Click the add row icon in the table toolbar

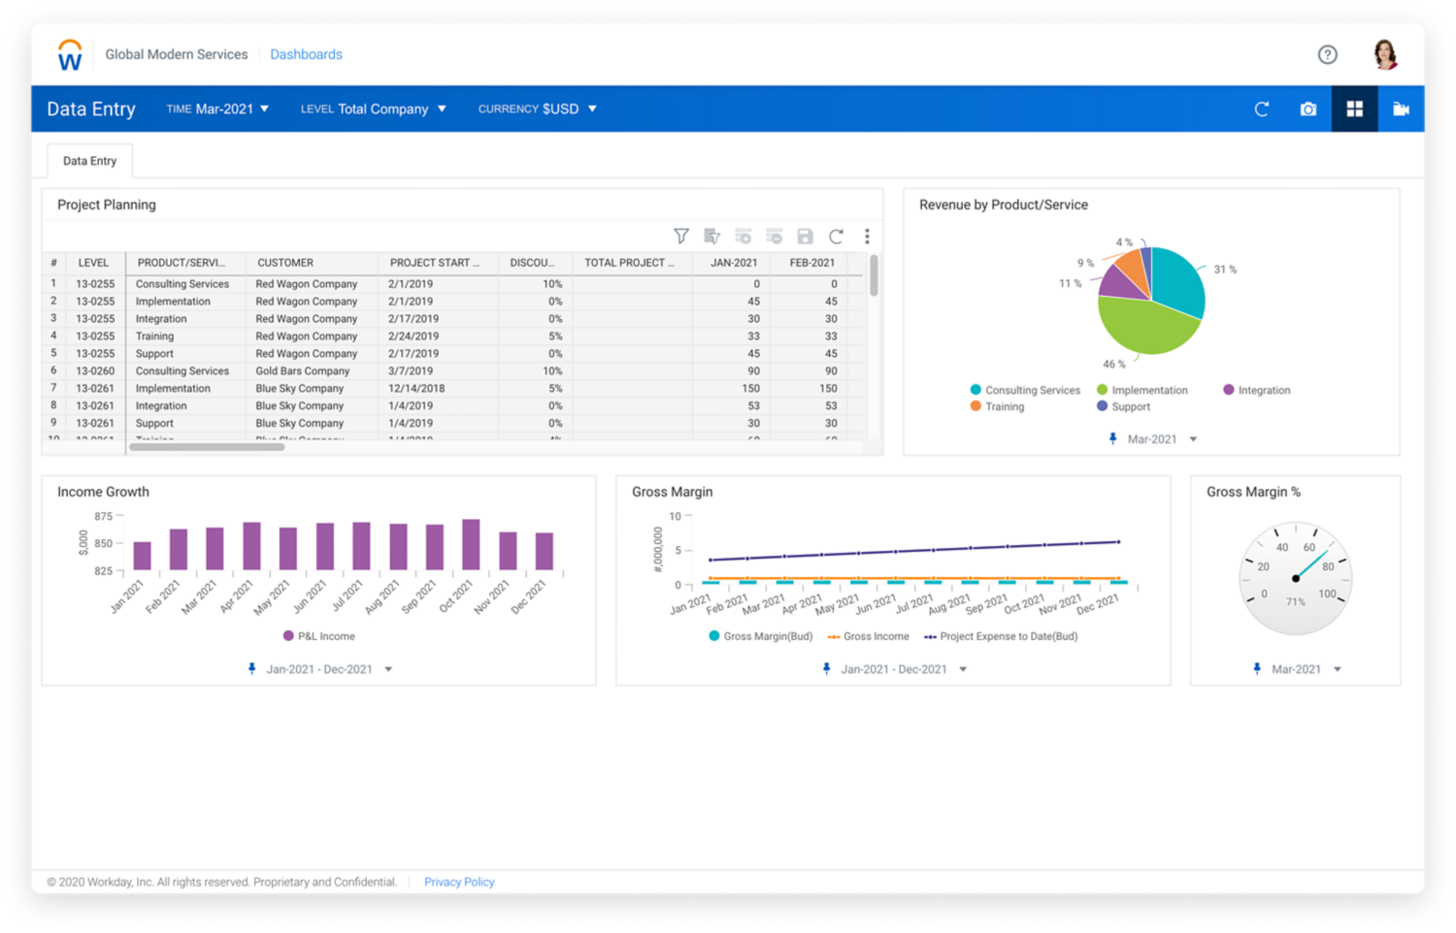coord(743,237)
